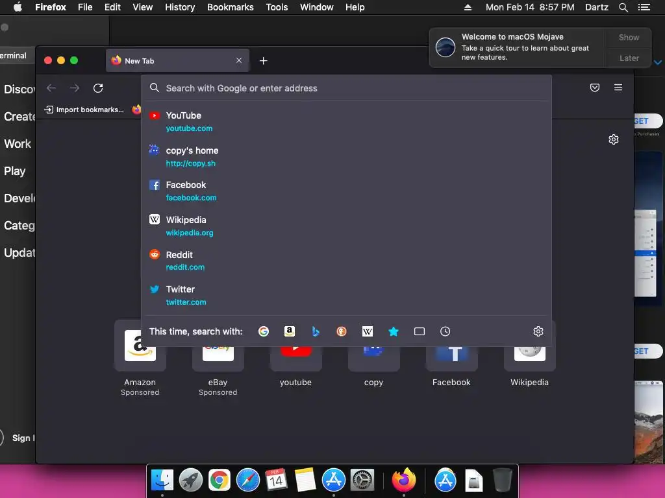
Task: Select Play in App Store sidebar
Action: click(15, 171)
